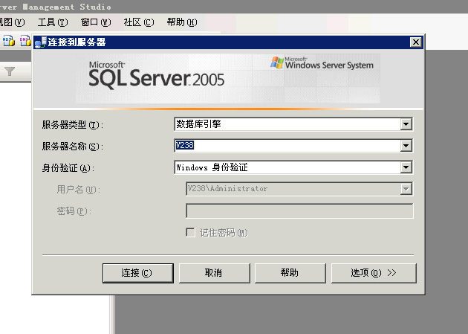Cancel the dialog with 取消 button

[214, 273]
